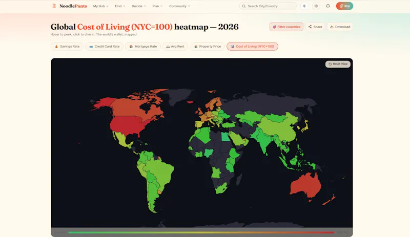Focus the Search City/Country field
This screenshot has width=410, height=237.
coord(268,6)
